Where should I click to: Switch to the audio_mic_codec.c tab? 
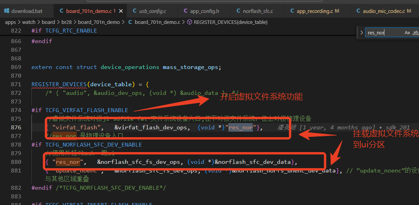pos(384,11)
